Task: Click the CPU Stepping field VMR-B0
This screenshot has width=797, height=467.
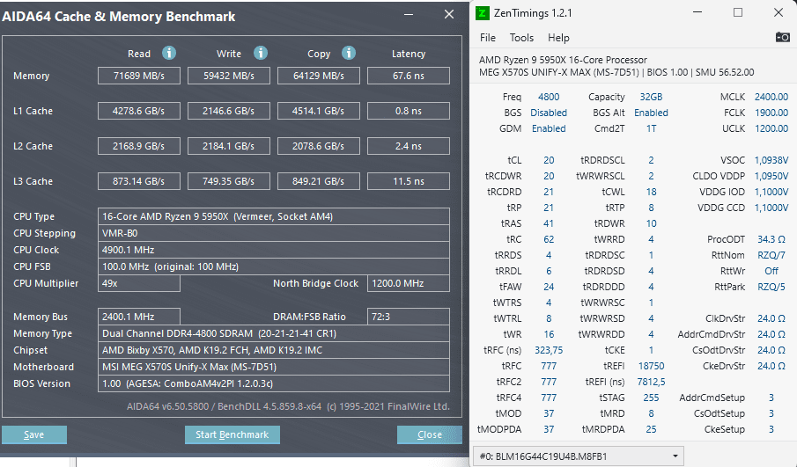Action: coord(274,233)
